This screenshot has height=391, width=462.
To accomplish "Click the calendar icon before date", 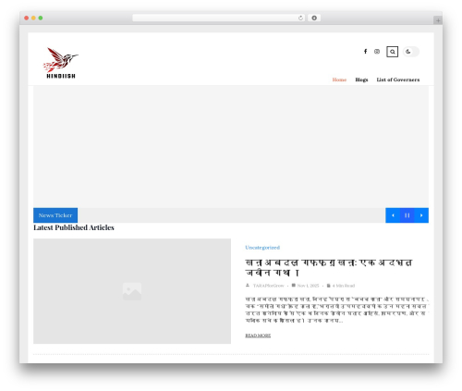I will point(294,286).
